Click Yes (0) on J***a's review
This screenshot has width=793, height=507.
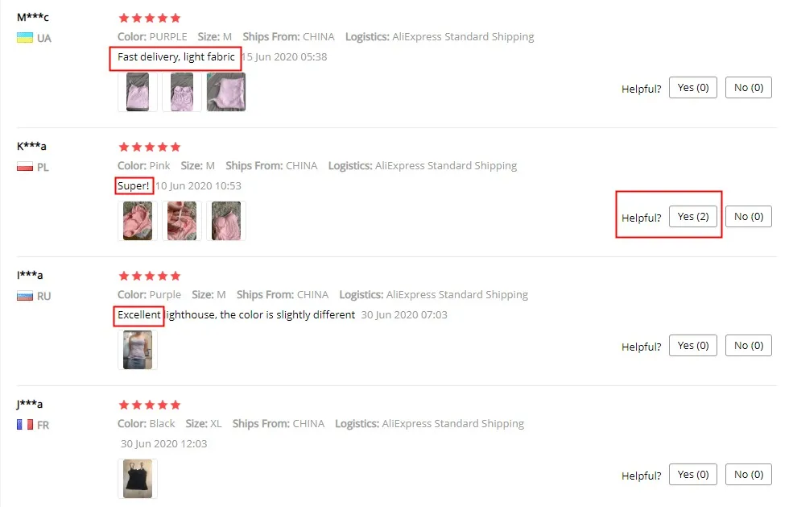coord(693,475)
